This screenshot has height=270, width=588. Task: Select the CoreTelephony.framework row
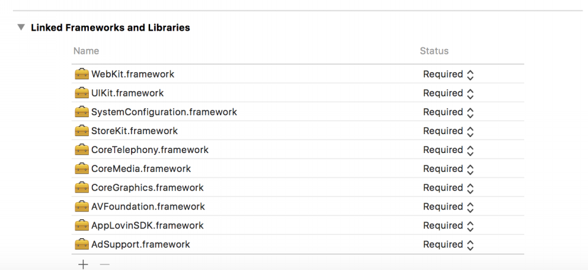298,150
